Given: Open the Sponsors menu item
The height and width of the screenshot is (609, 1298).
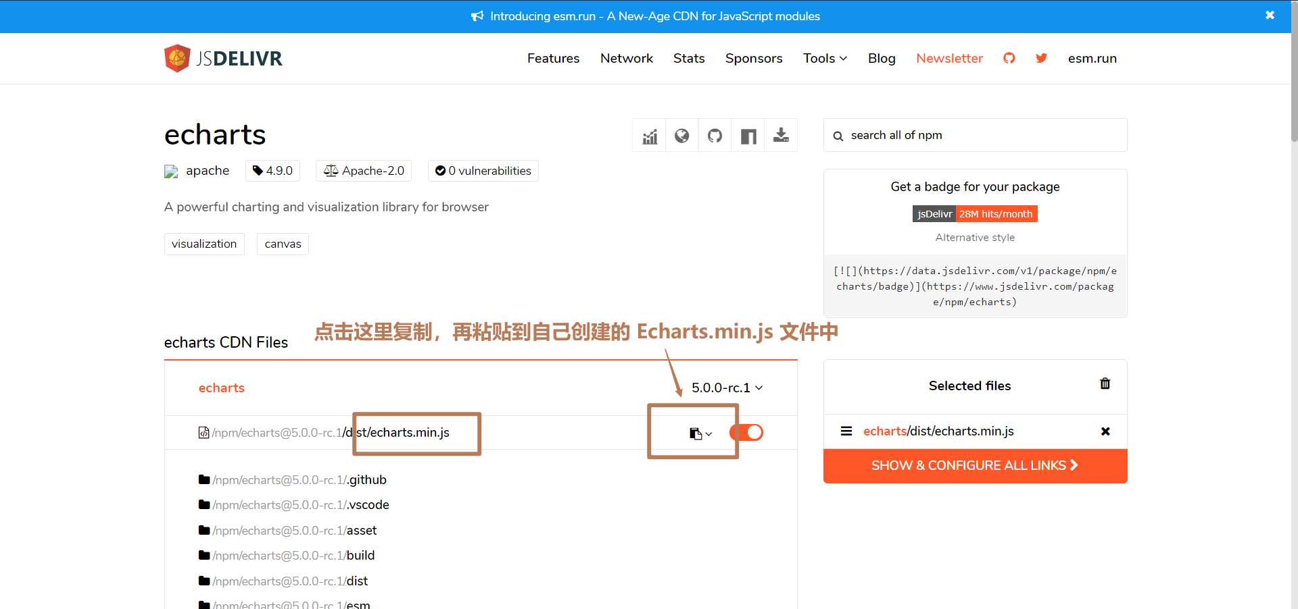Looking at the screenshot, I should (754, 58).
